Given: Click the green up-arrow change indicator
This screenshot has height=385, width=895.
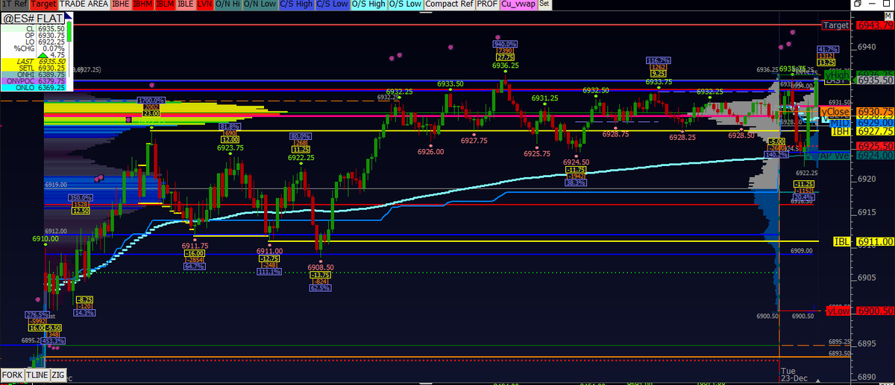Looking at the screenshot, I should coord(43,54).
